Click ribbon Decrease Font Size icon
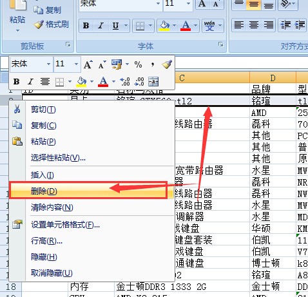Image resolution: width=308 pixels, height=297 pixels. point(216,4)
